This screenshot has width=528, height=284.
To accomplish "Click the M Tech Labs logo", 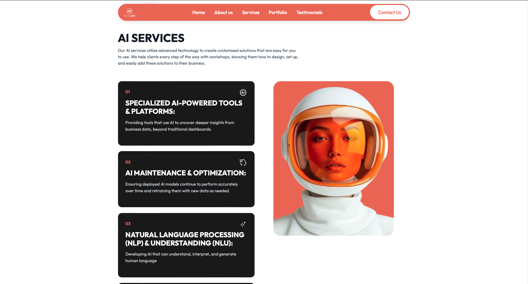I will point(129,12).
